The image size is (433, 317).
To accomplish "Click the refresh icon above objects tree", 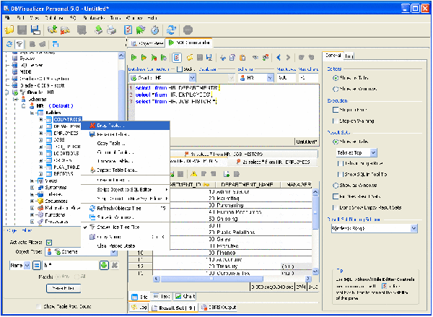I will pyautogui.click(x=9, y=45).
